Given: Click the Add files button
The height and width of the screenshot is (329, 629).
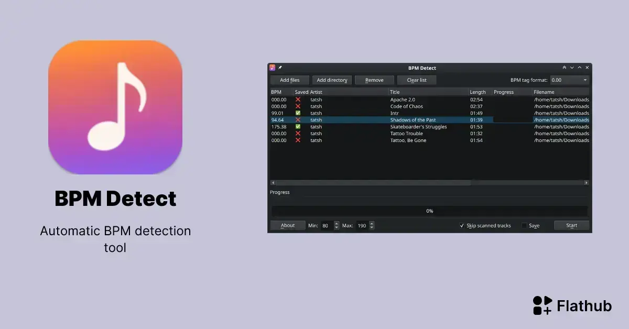Looking at the screenshot, I should tap(290, 80).
